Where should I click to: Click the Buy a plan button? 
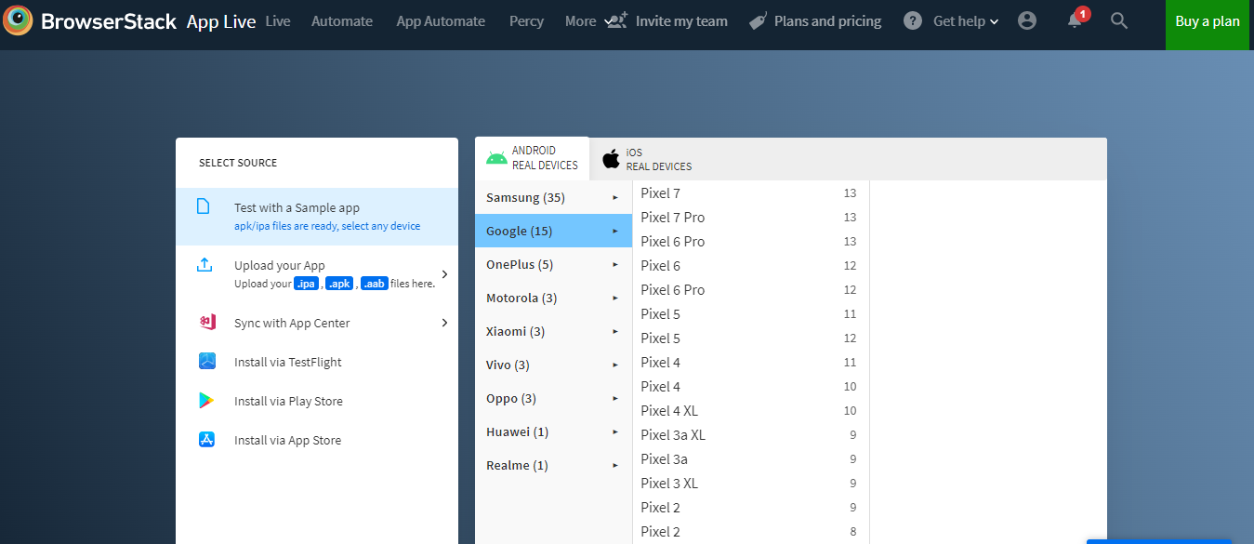[1207, 21]
